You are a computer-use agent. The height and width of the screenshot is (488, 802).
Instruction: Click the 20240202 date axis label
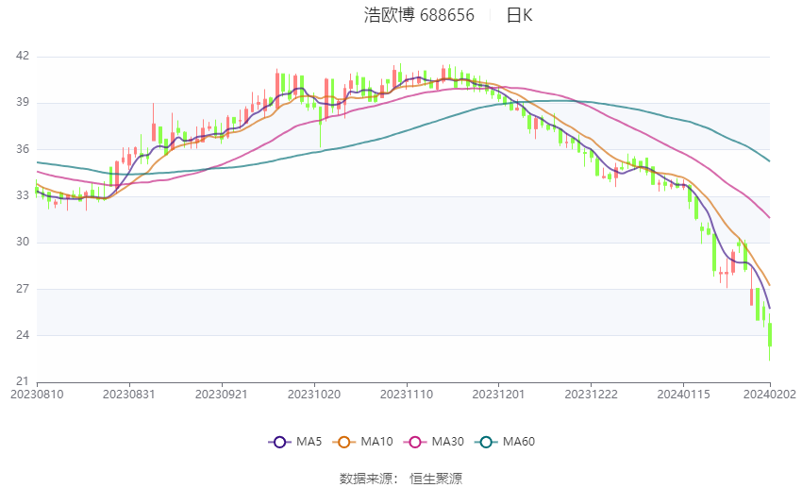coord(770,395)
